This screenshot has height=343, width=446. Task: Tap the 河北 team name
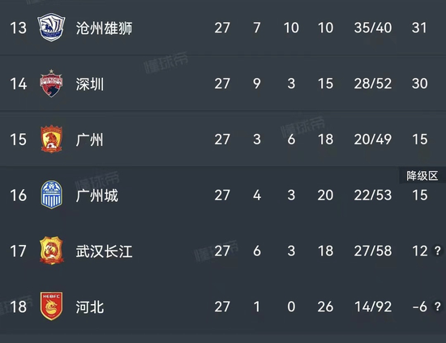tap(90, 307)
